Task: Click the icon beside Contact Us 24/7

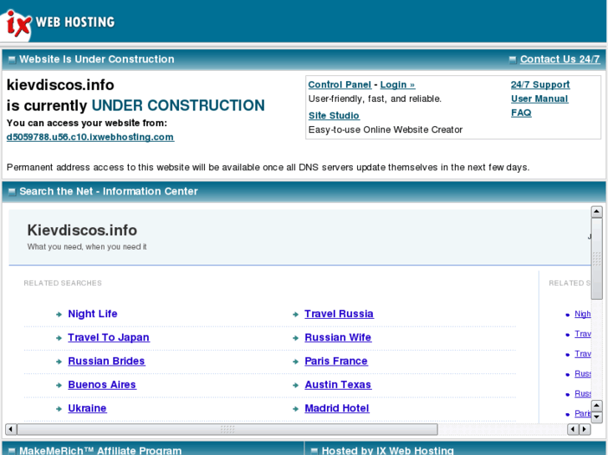Action: [x=512, y=59]
